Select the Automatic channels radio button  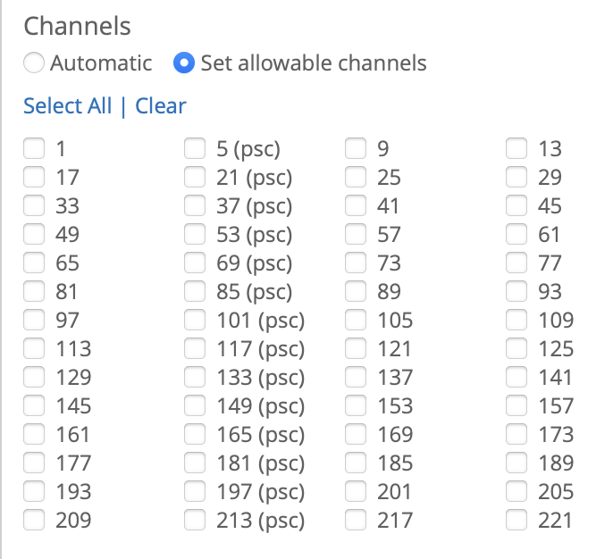pos(34,63)
